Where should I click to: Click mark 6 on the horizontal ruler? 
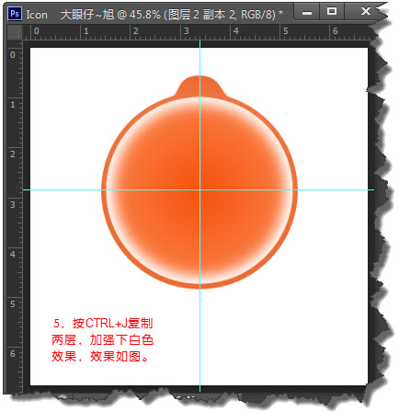(x=335, y=31)
